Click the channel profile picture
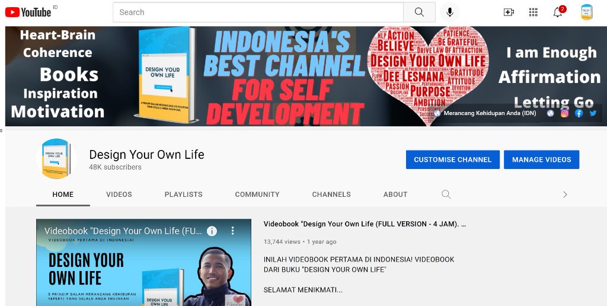Viewport: 607px width, 306px height. coord(56,159)
